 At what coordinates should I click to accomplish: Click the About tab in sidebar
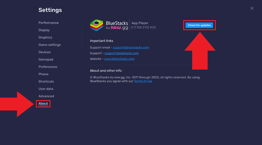tap(43, 104)
